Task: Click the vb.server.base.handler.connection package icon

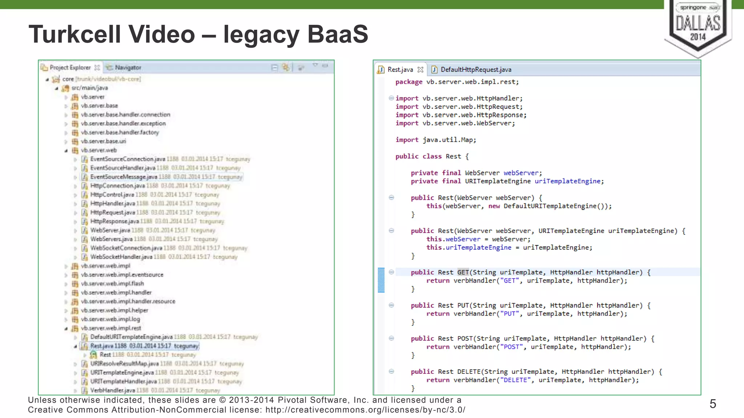Action: (75, 115)
